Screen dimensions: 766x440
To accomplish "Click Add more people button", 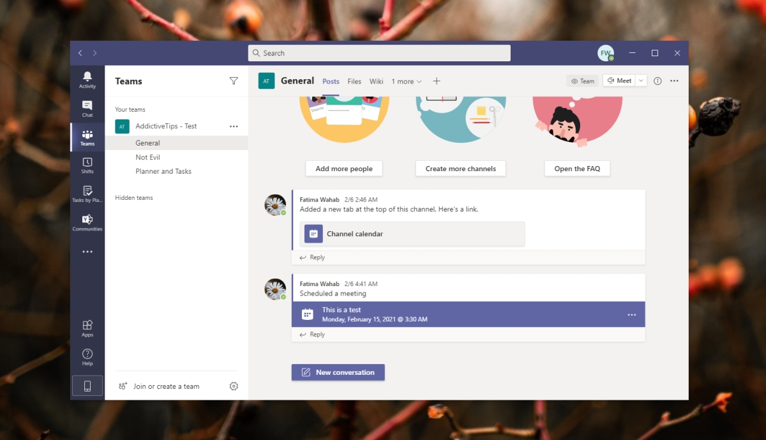I will (x=344, y=169).
